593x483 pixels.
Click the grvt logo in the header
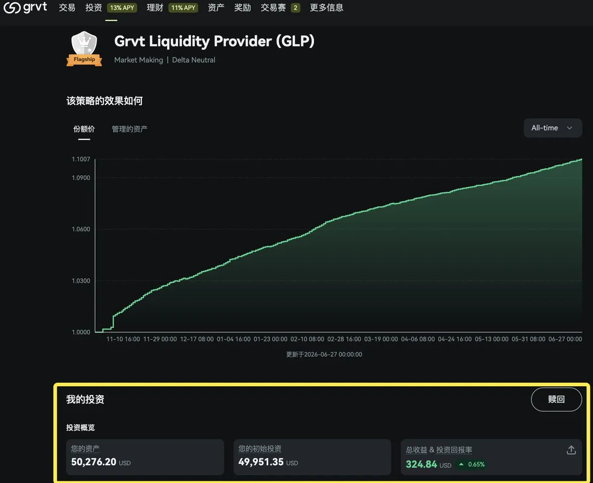(25, 7)
